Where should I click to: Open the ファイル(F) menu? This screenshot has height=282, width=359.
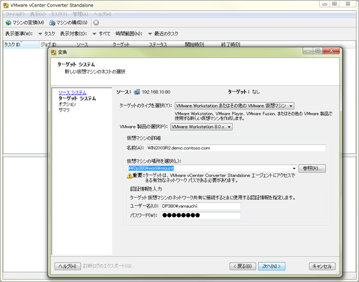coord(15,14)
